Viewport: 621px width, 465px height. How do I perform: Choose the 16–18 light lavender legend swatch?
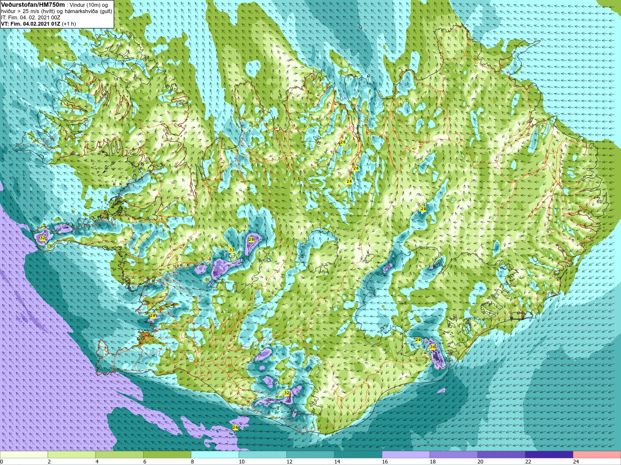[x=406, y=455]
